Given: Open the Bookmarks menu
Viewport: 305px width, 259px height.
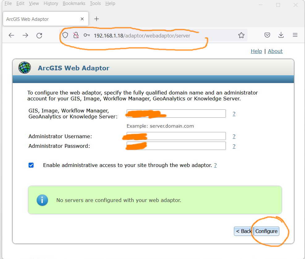Looking at the screenshot, I should [x=74, y=3].
